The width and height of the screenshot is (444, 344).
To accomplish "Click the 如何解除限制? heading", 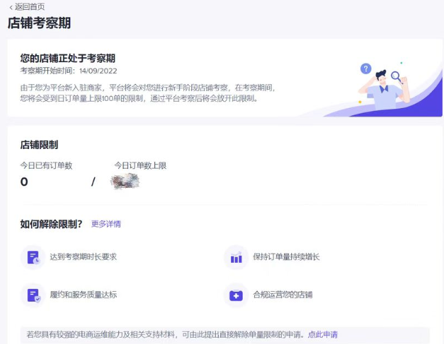I will tap(51, 224).
